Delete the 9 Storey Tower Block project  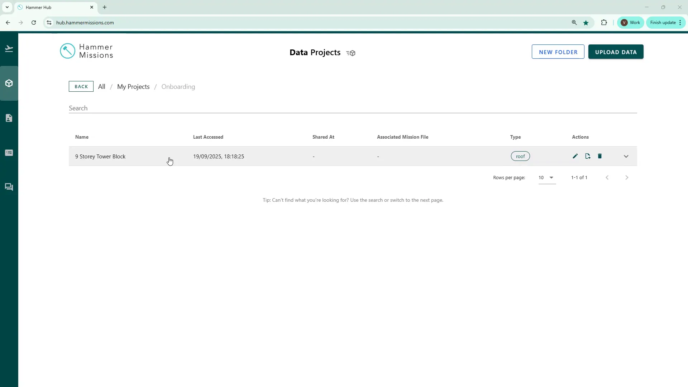tap(600, 156)
